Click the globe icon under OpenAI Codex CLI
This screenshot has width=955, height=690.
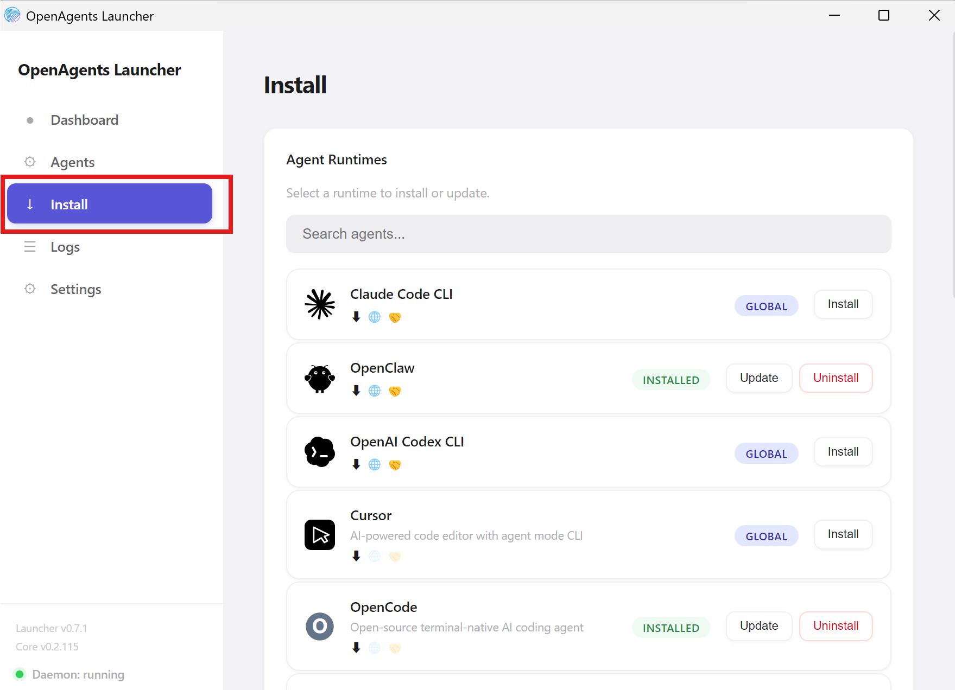pos(375,464)
